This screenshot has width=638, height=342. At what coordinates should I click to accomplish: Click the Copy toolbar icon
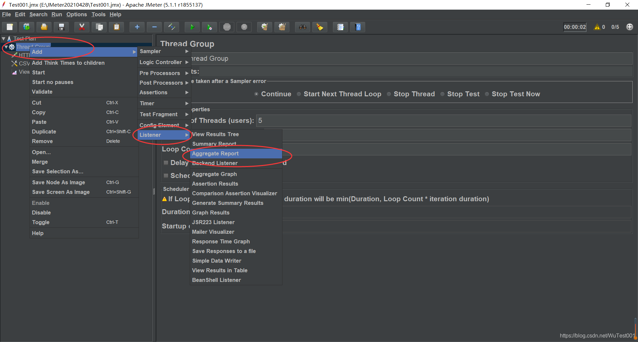point(99,27)
